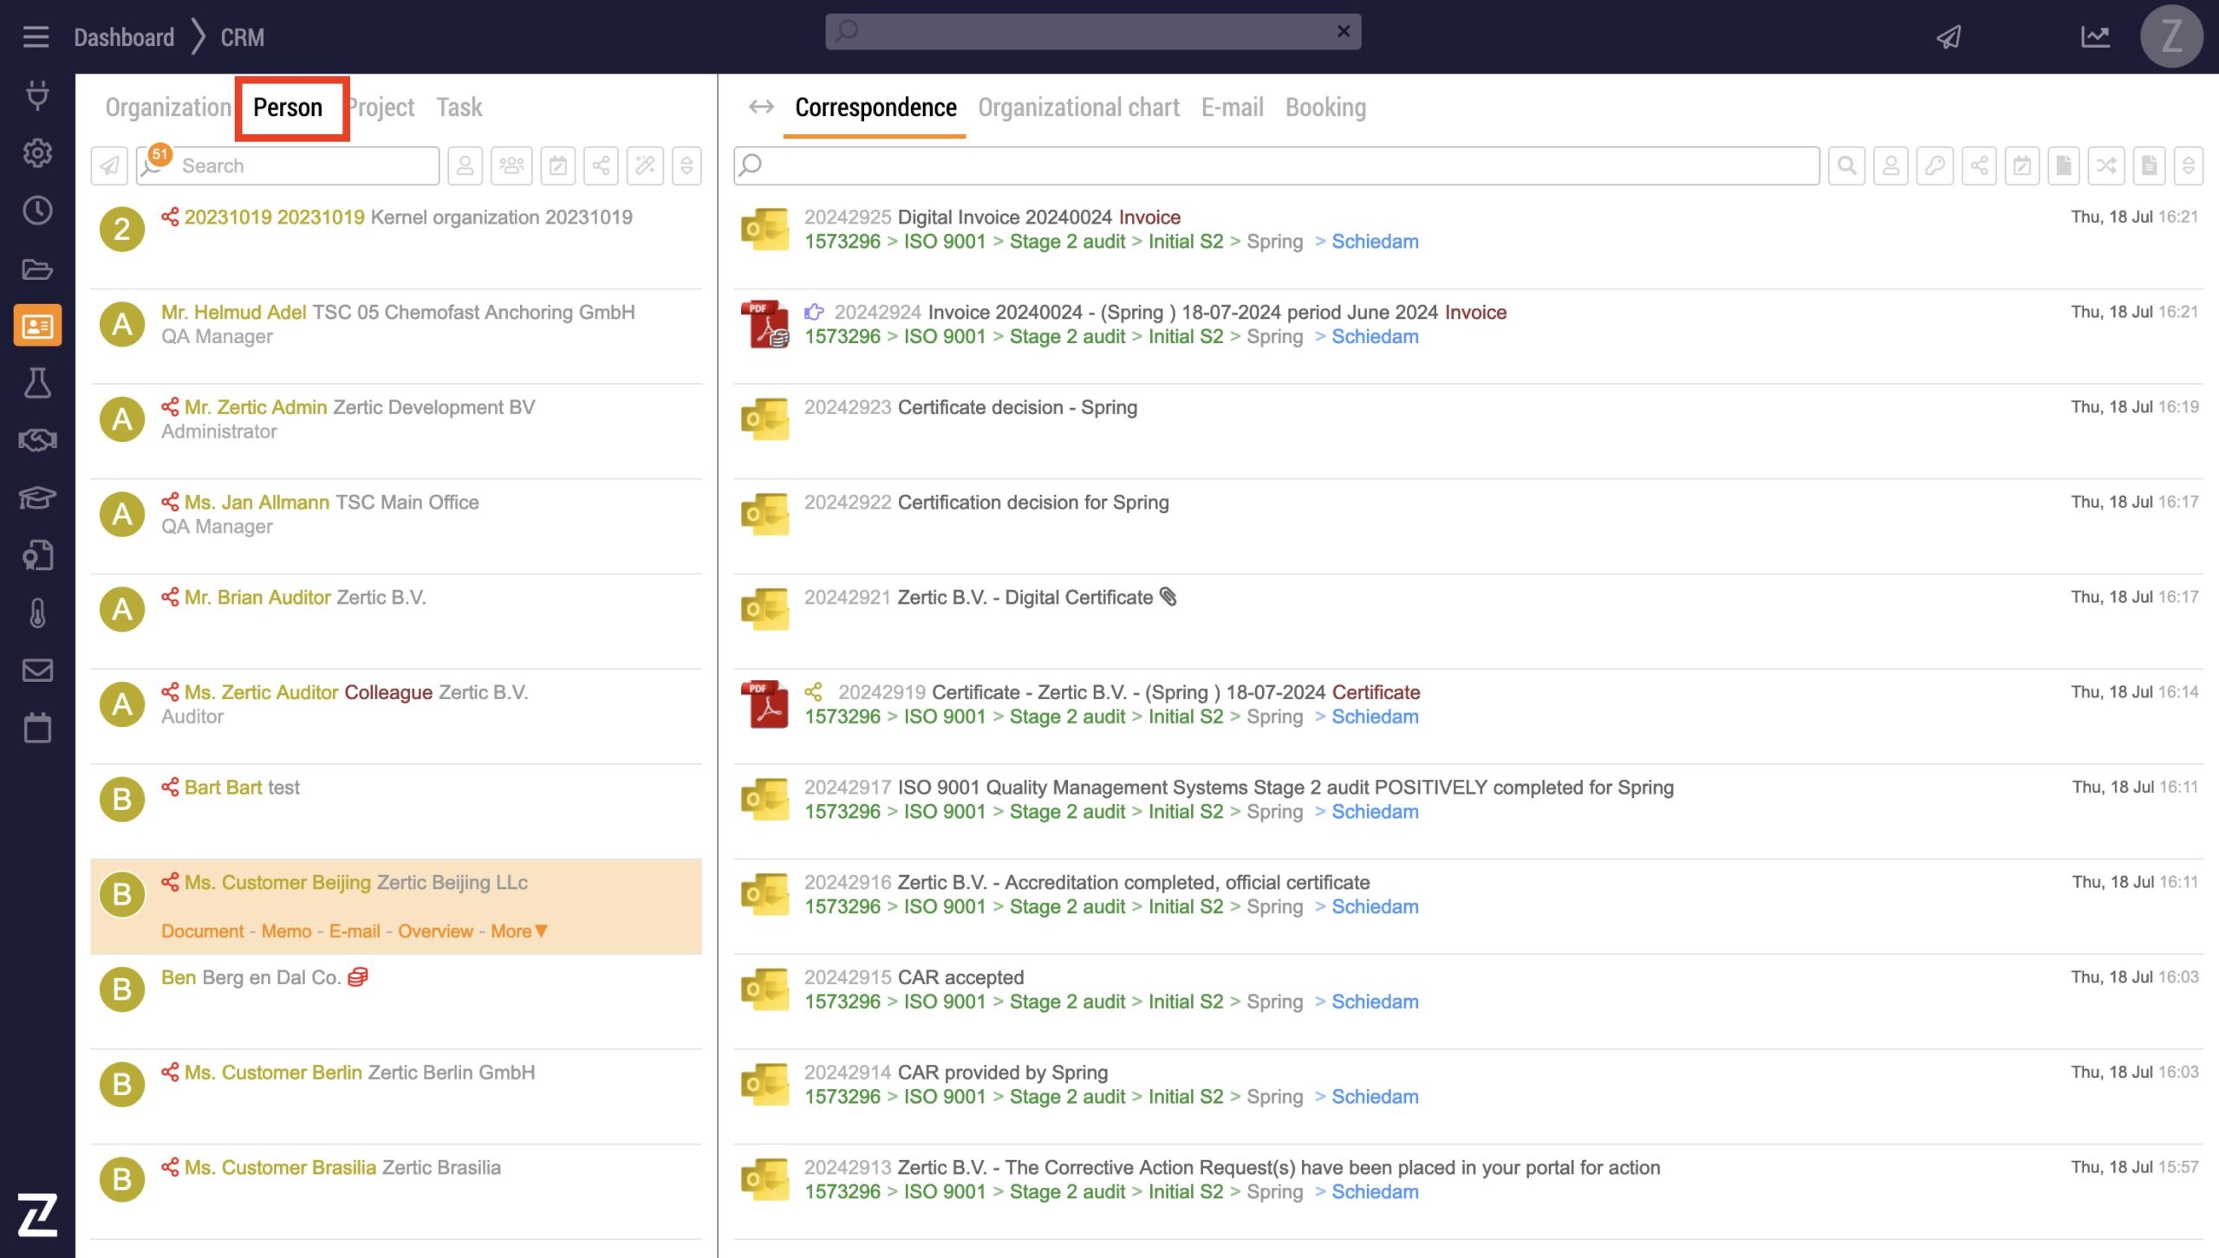Open the flask icon in sidebar
The width and height of the screenshot is (2219, 1258).
37,383
